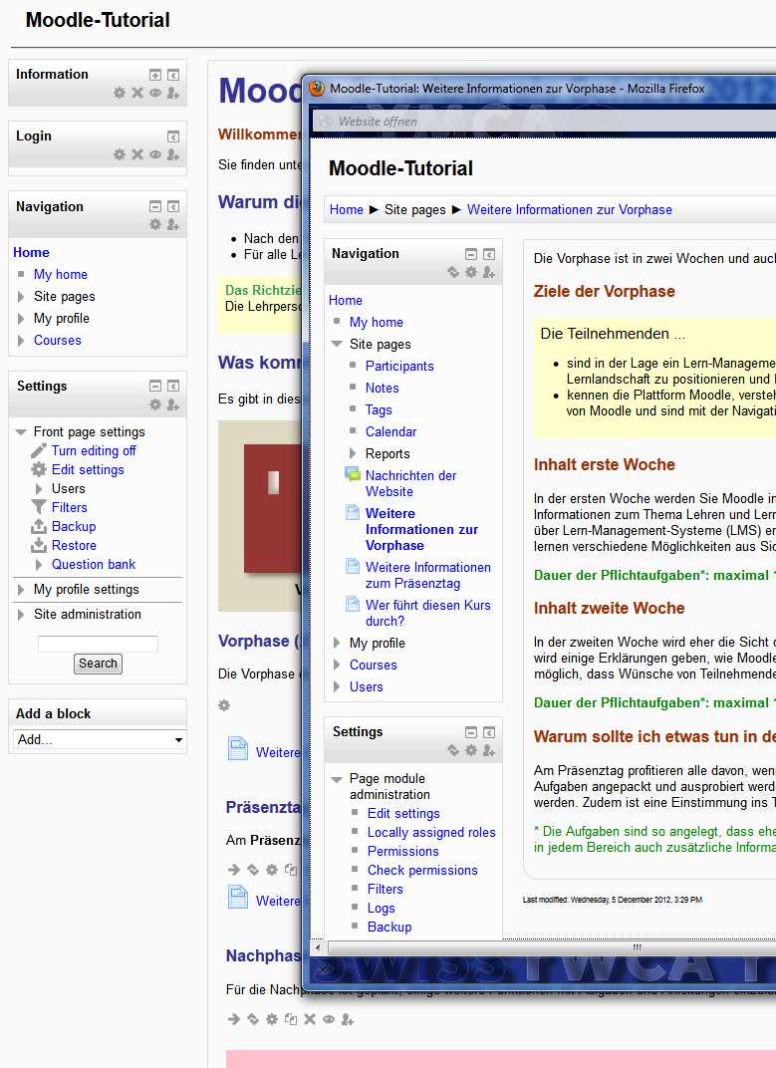Open Locally assigned roles in popup Settings

(x=431, y=832)
